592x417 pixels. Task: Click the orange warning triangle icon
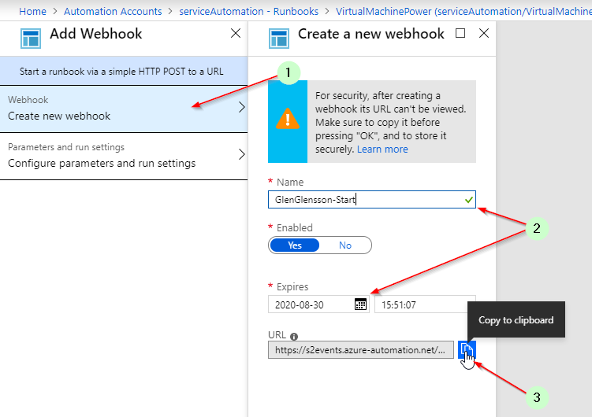click(x=288, y=119)
